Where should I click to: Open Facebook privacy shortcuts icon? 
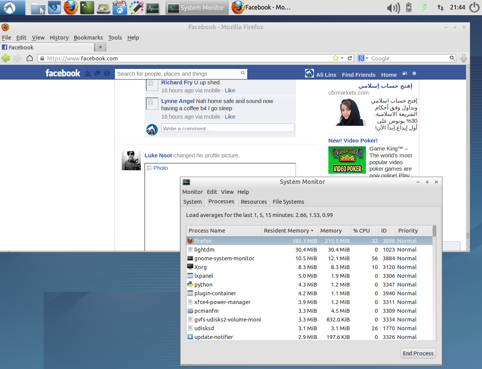coord(405,73)
